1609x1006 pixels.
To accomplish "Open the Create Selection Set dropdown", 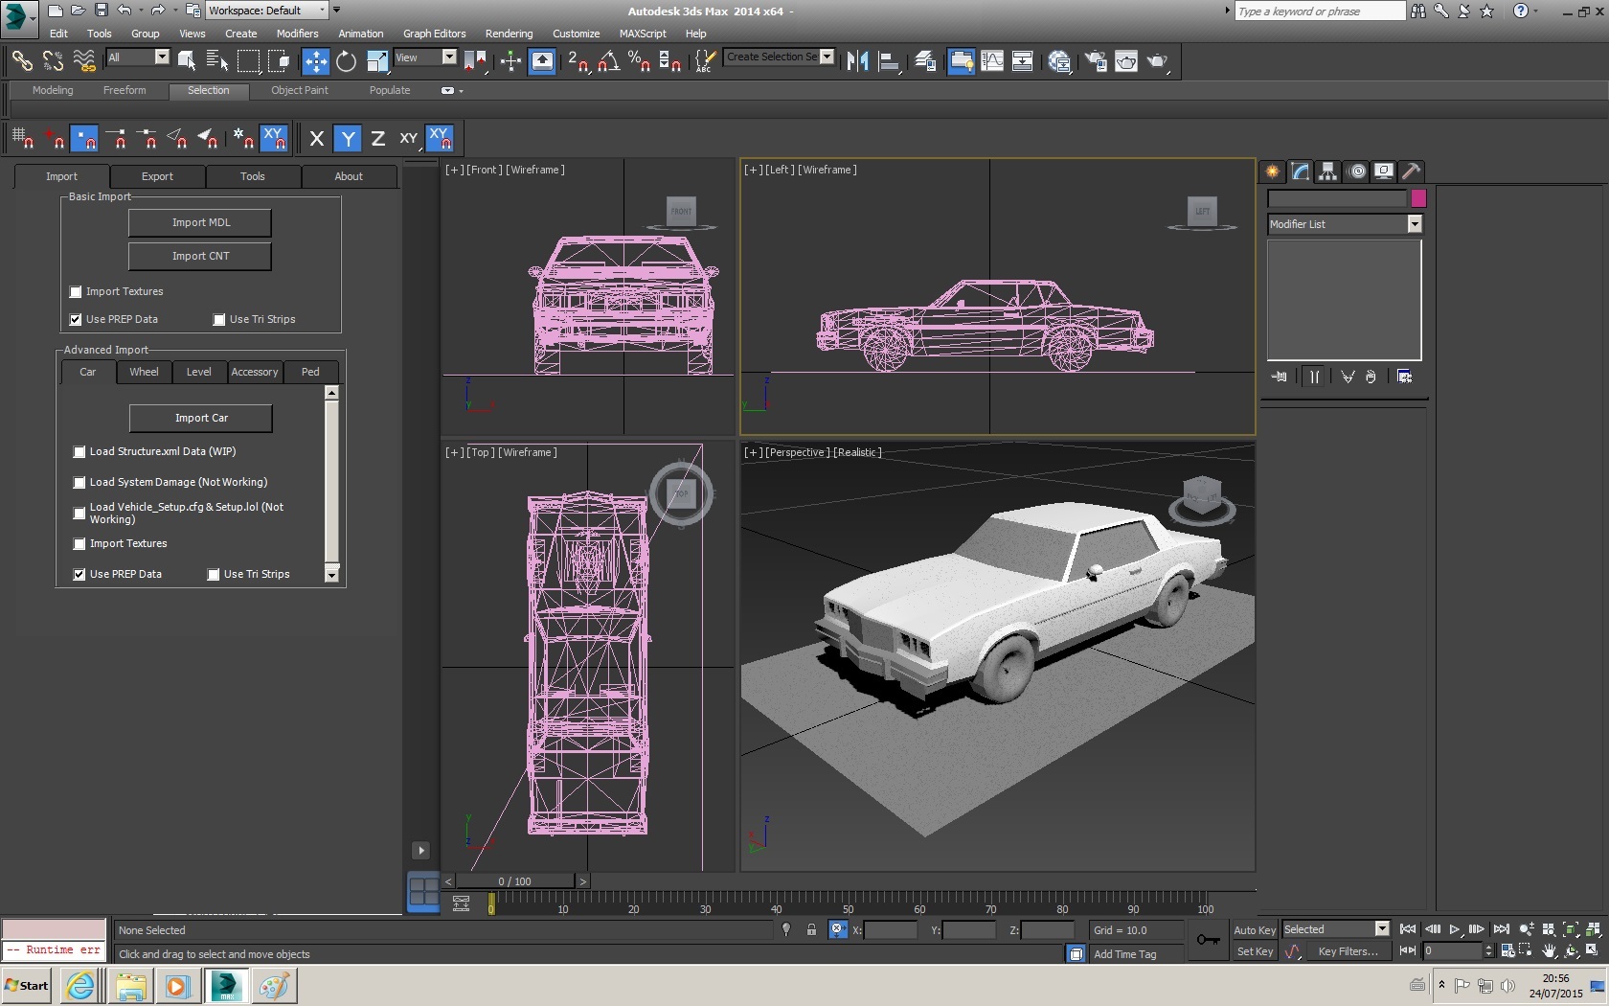I will 827,57.
